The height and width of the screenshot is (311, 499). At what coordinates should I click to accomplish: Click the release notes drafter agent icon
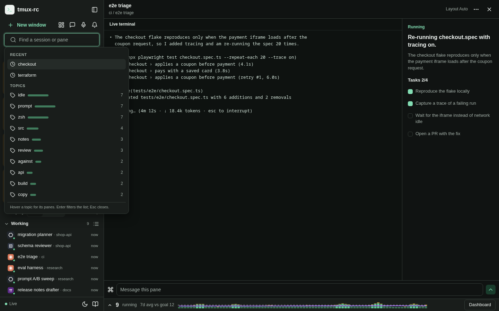pos(11,290)
